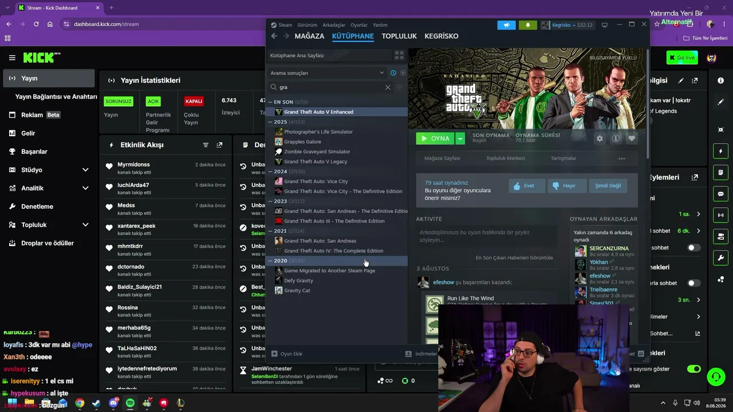Open Kick right sidebar info icon
The height and width of the screenshot is (412, 733).
click(720, 81)
